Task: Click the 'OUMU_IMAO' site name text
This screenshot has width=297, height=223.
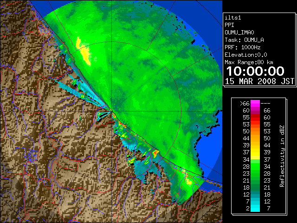Action: (x=239, y=33)
